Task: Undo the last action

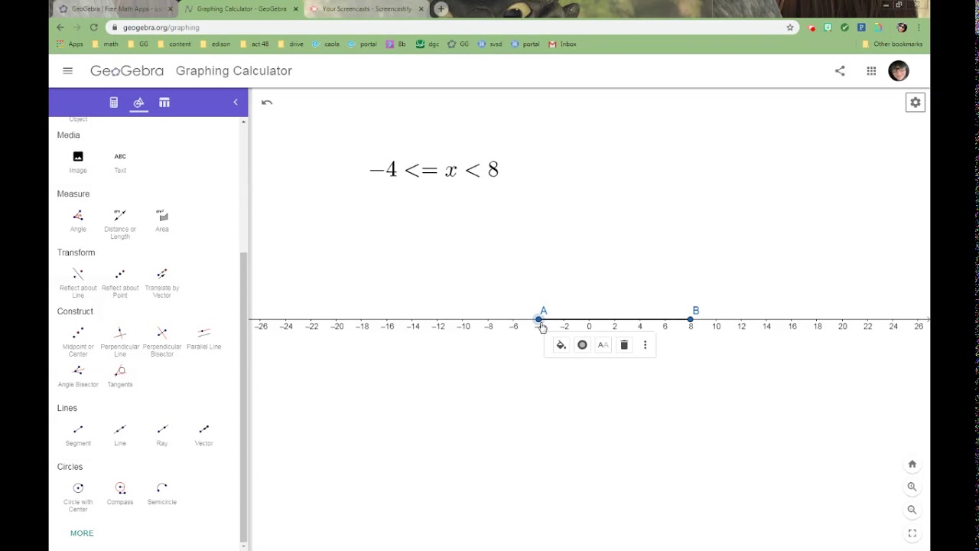Action: coord(267,103)
